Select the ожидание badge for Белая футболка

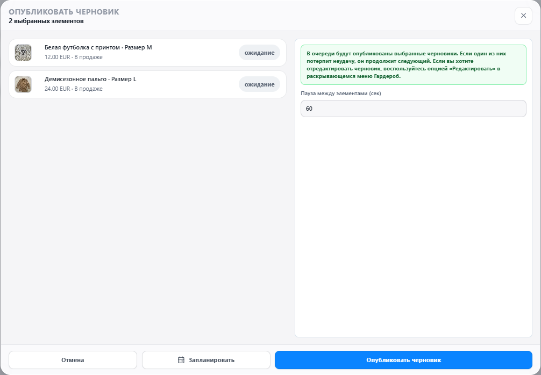[259, 53]
